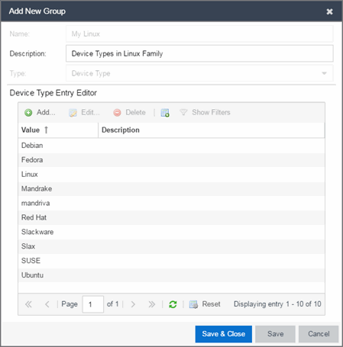Click the Save button
The height and width of the screenshot is (347, 343).
click(x=275, y=334)
